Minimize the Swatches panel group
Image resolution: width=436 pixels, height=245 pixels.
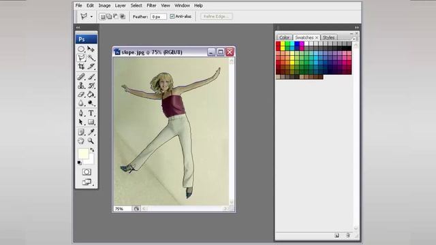pyautogui.click(x=352, y=33)
